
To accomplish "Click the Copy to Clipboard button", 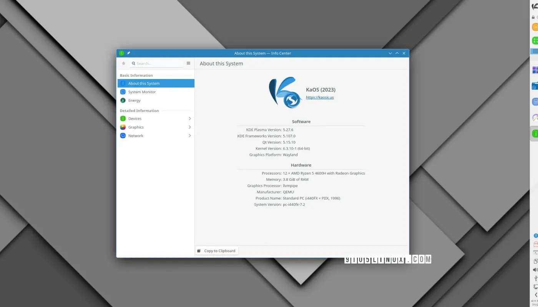I will tap(216, 250).
